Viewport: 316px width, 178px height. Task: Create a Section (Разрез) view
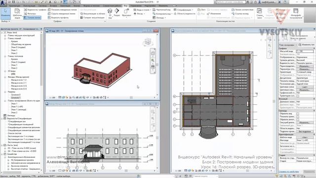117,12
